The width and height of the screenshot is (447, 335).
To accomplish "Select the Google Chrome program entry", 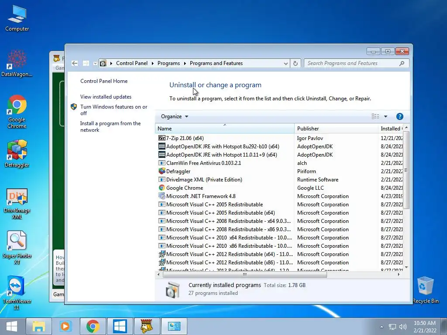I will coord(280,188).
